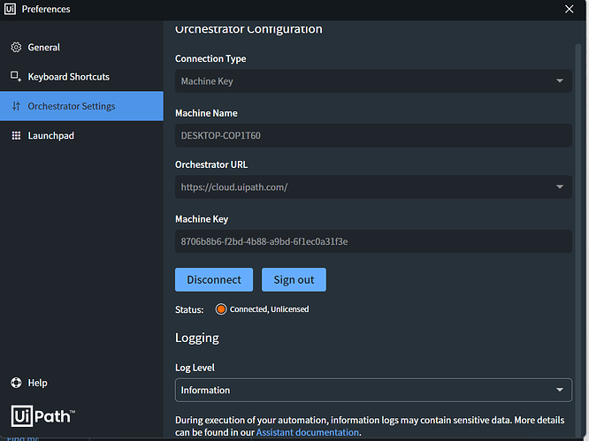Click the Help lifebuoy icon
The height and width of the screenshot is (441, 589).
pyautogui.click(x=16, y=383)
